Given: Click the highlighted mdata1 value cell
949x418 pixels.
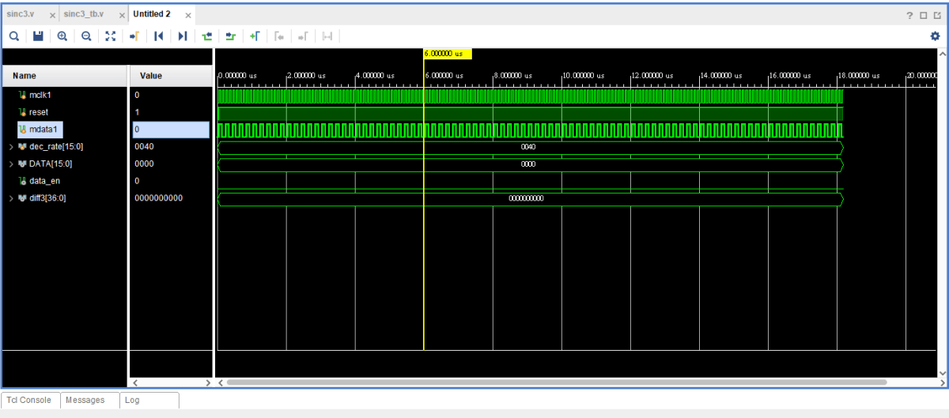Looking at the screenshot, I should (x=170, y=130).
